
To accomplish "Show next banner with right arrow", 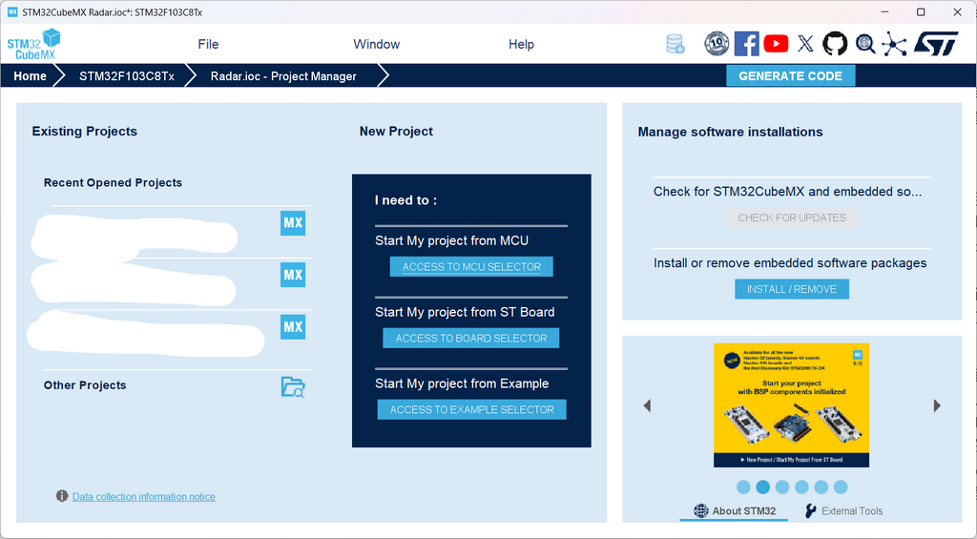I will click(937, 405).
